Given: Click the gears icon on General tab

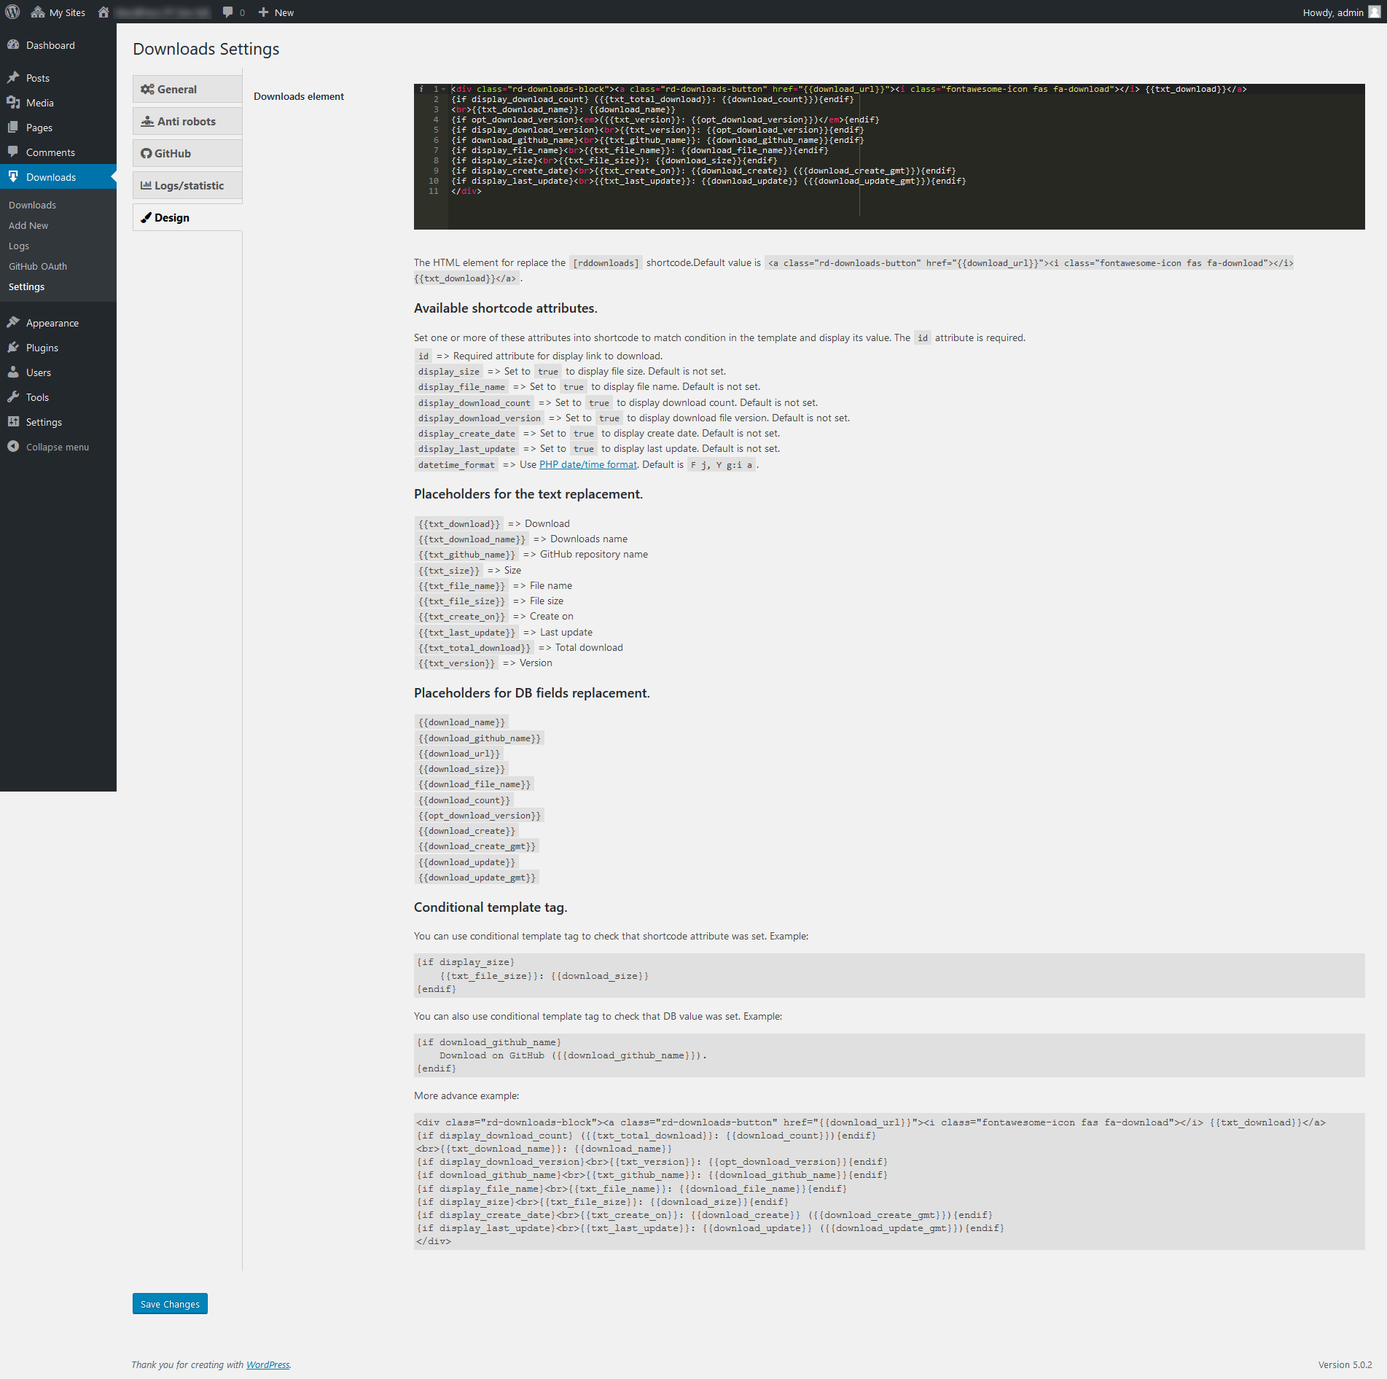Looking at the screenshot, I should coord(147,89).
